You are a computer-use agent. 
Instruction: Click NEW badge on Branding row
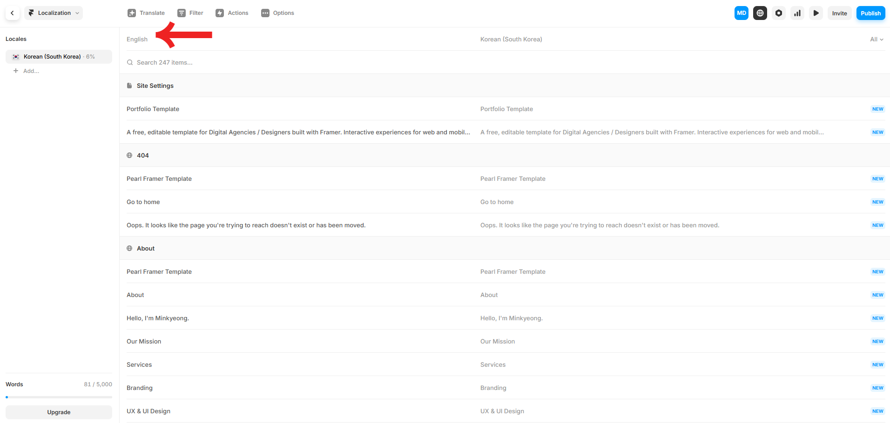[877, 388]
